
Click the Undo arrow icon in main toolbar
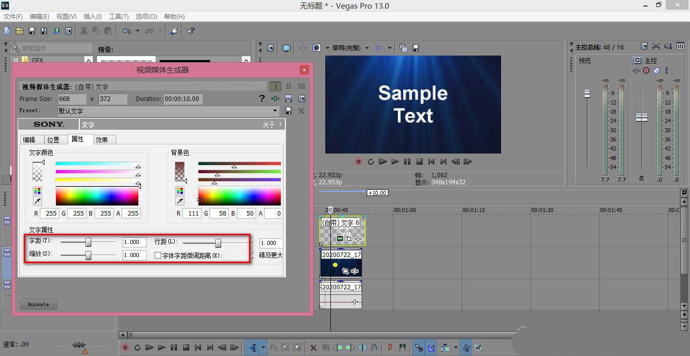tap(126, 31)
